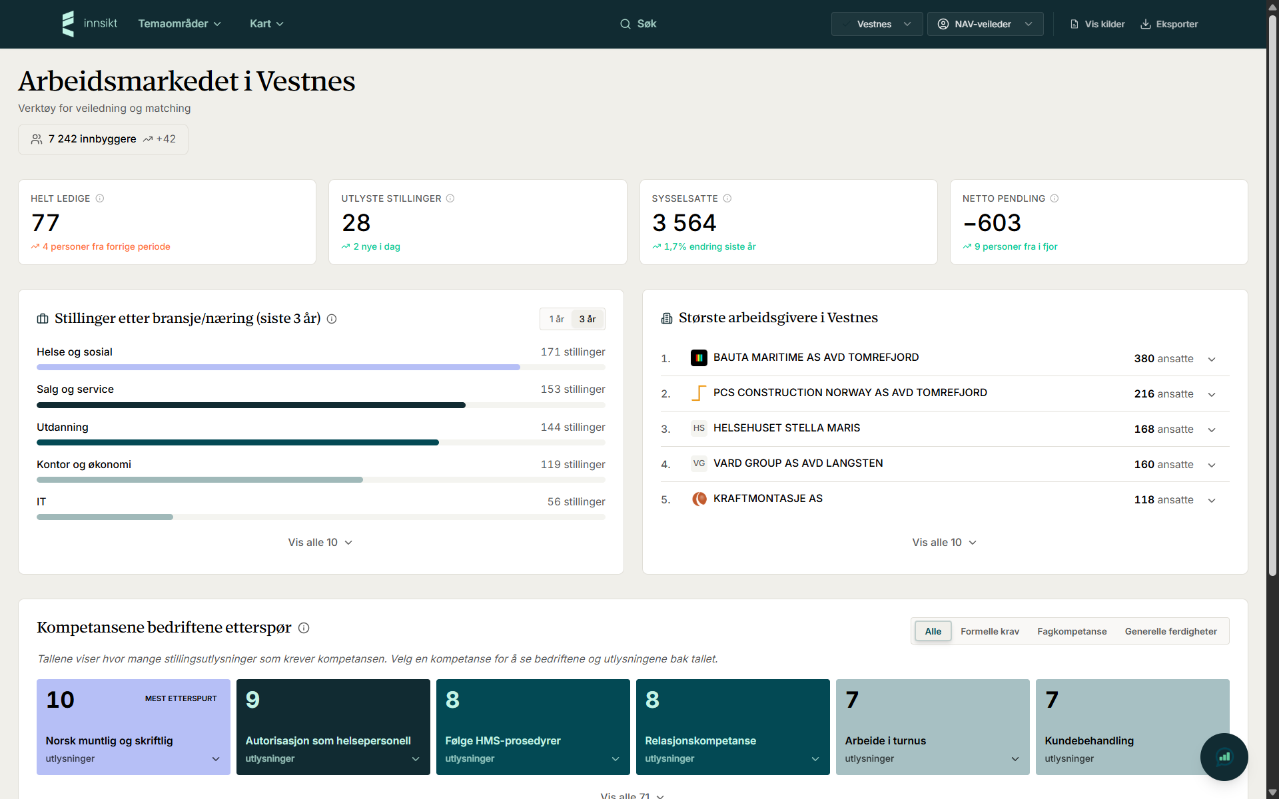Image resolution: width=1279 pixels, height=799 pixels.
Task: Open the NAV-veileder role dropdown
Action: coord(985,24)
